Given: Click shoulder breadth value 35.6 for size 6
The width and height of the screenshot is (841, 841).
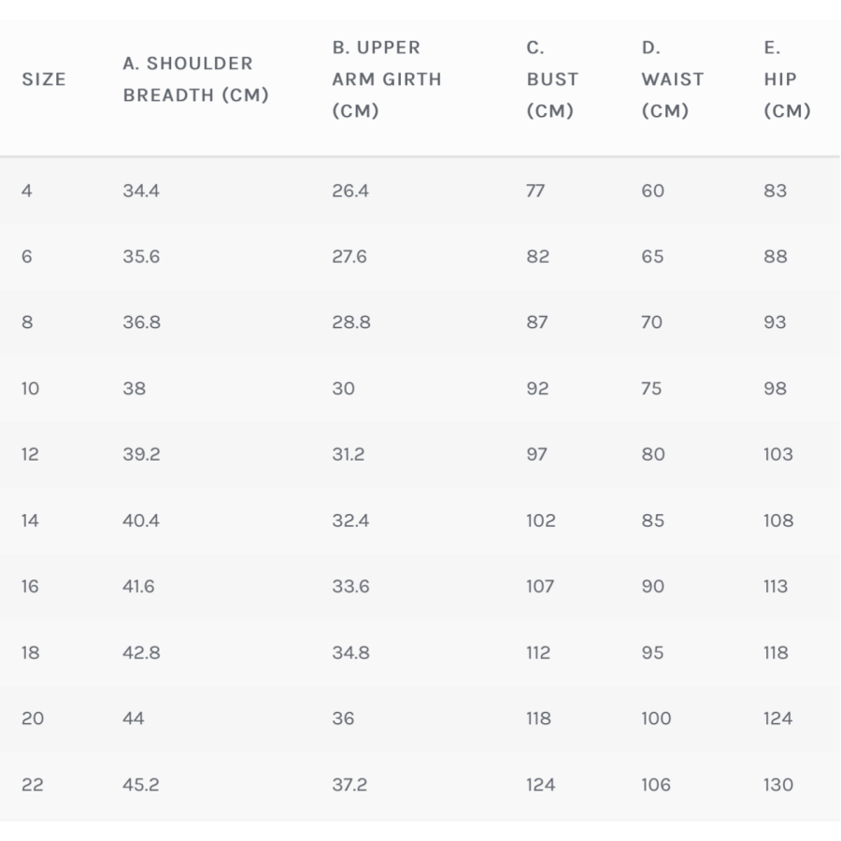Looking at the screenshot, I should (141, 257).
